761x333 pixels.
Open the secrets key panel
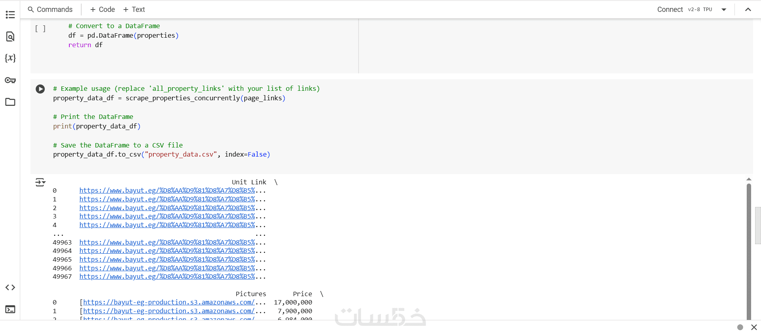coord(10,80)
